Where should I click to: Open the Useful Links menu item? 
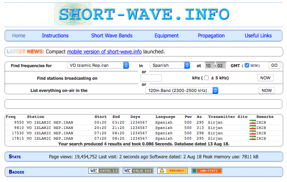tap(258, 35)
